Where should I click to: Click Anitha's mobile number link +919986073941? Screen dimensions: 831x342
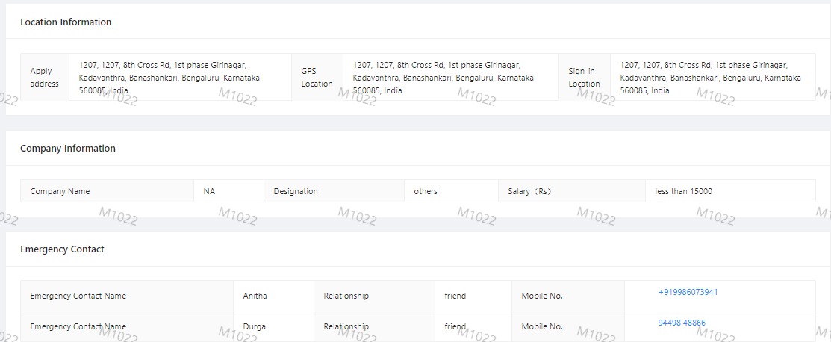[x=688, y=292]
